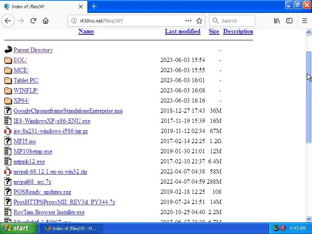Click the unknown-file icon beside POSReady_updates.reg
312x234 pixels.
[x=7, y=192]
